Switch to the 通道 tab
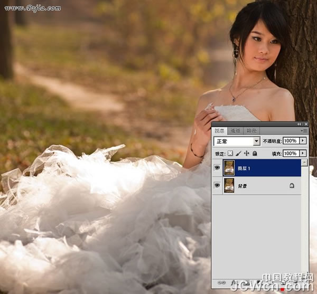 coord(235,131)
